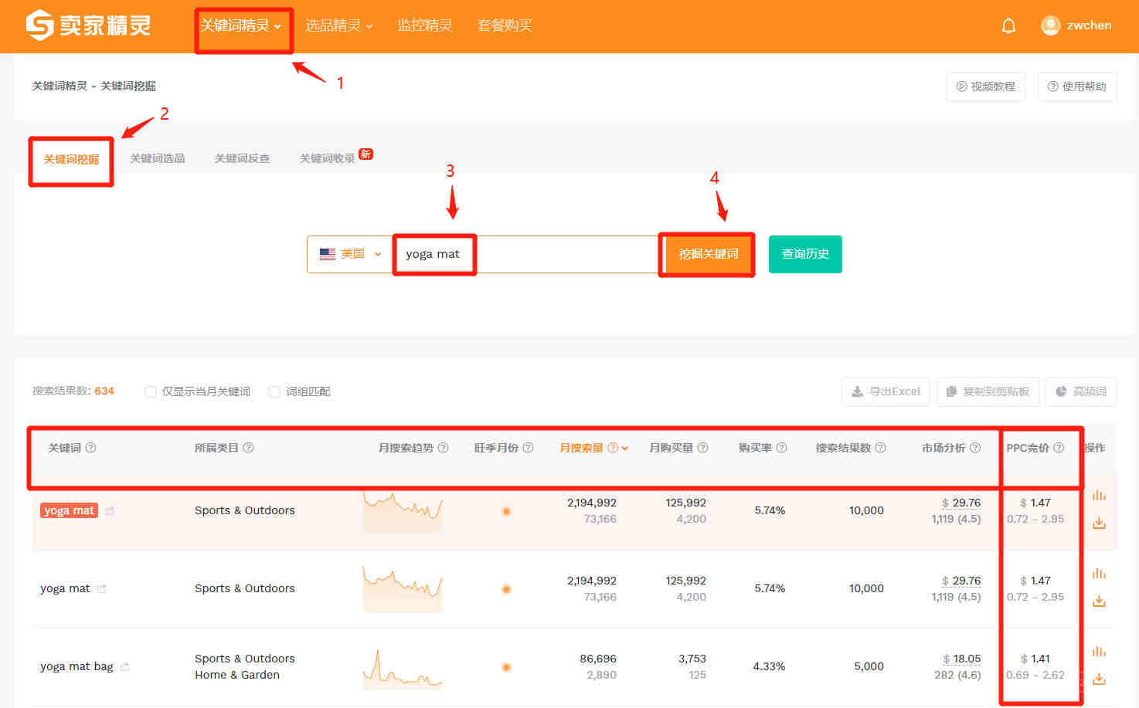Viewport: 1139px width, 708px height.
Task: Click help icon beside PPC竞价 header
Action: [x=1059, y=448]
